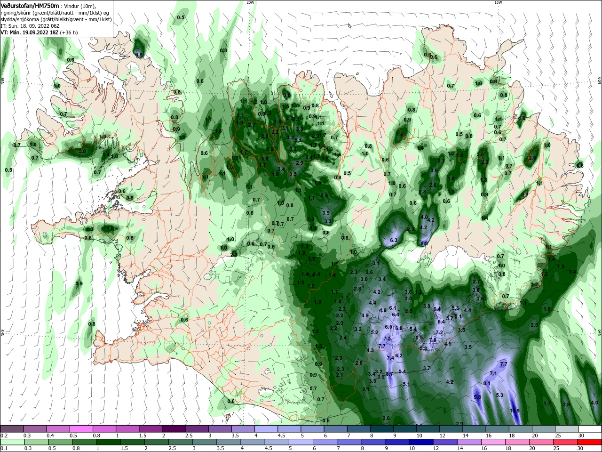Click the 0.1 label in the lower legend
The height and width of the screenshot is (452, 602).
4,449
